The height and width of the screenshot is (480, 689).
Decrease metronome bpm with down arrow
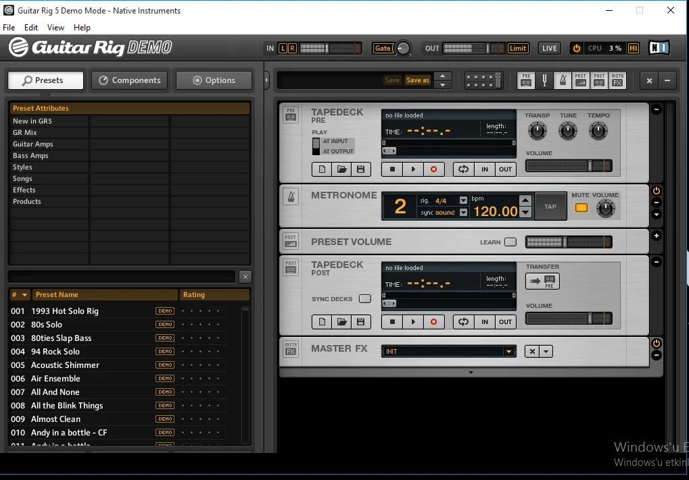[x=525, y=213]
